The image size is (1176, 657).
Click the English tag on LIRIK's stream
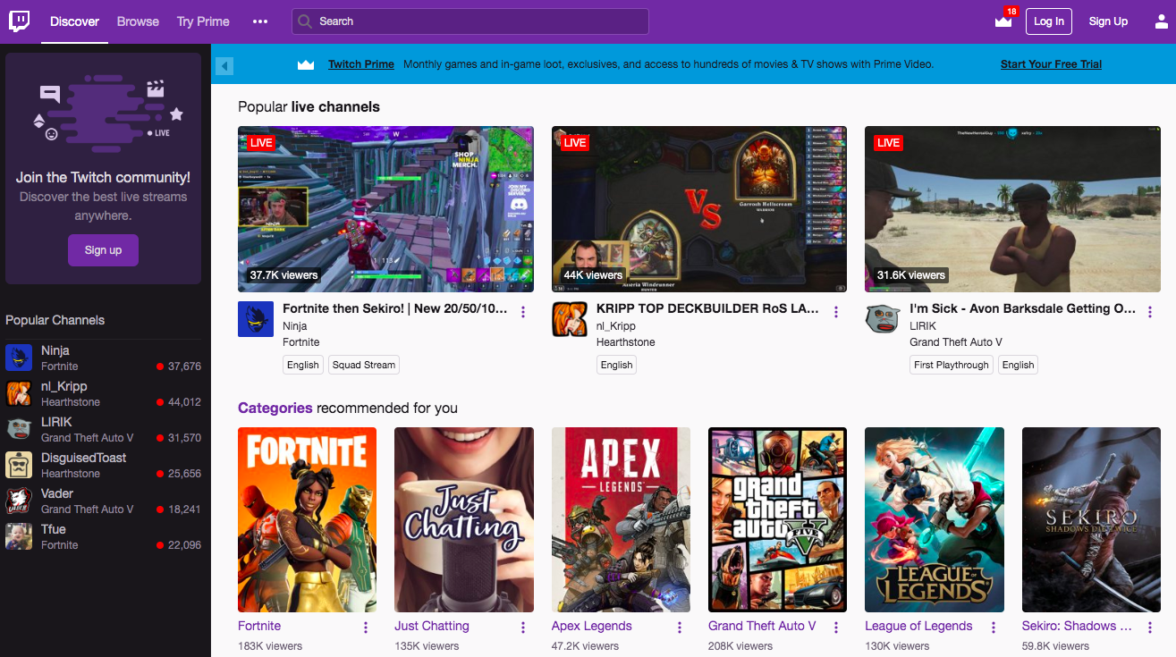coord(1018,365)
